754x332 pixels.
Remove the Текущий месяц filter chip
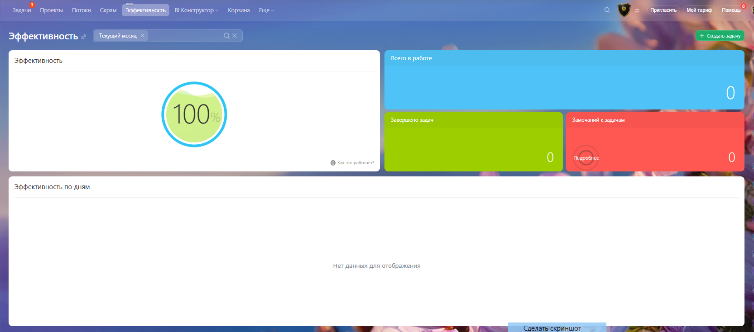pyautogui.click(x=143, y=36)
